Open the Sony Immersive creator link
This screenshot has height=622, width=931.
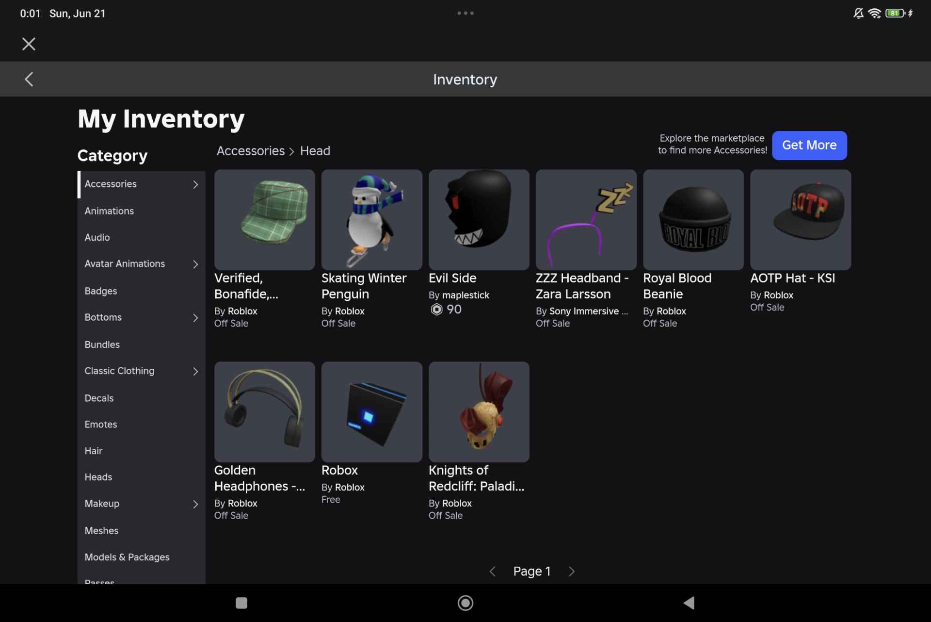pyautogui.click(x=588, y=311)
